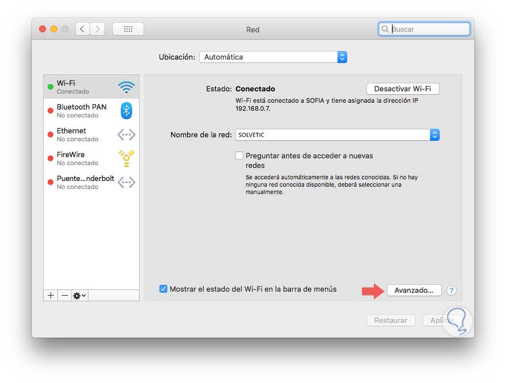Click the Restaurar button
The width and height of the screenshot is (506, 383).
click(x=391, y=321)
